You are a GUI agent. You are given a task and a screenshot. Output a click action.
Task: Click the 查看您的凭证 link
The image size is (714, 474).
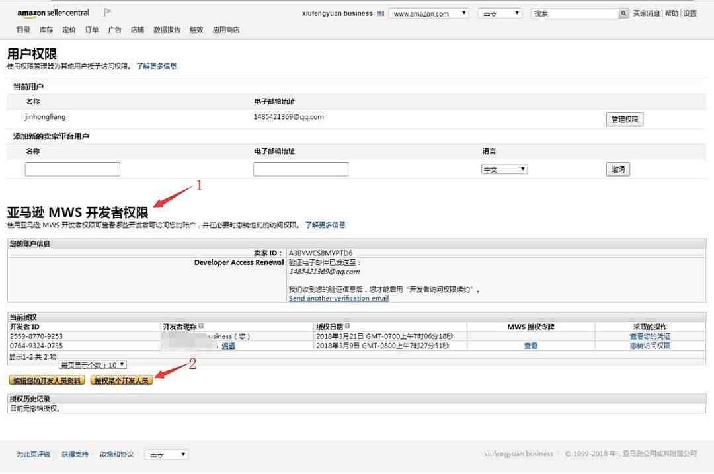click(x=650, y=336)
